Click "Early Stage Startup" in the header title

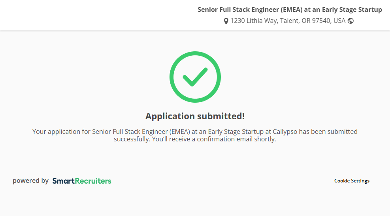tap(352, 10)
